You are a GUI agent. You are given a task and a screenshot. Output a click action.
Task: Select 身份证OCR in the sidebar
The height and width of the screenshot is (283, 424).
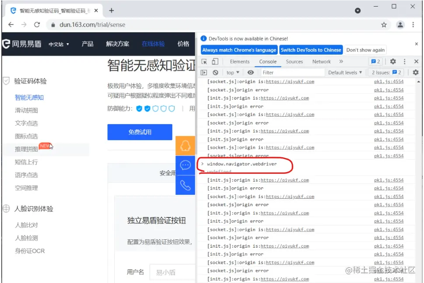tap(30, 251)
